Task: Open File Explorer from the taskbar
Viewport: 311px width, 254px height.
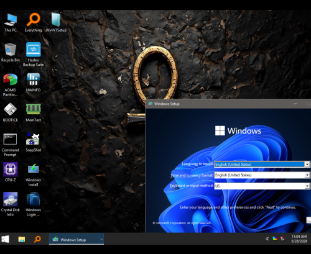Action: [22, 239]
